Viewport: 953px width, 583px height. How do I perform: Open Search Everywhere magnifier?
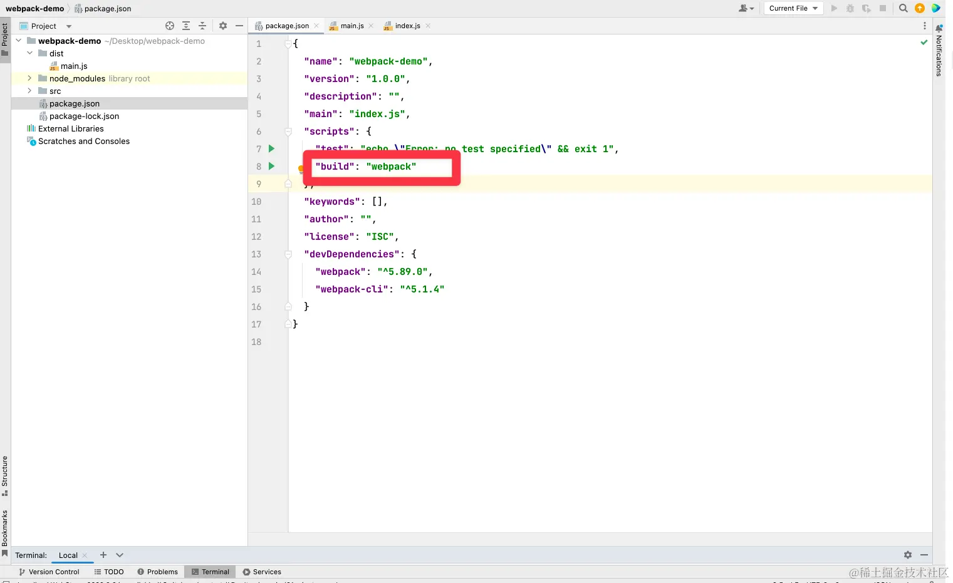[x=904, y=8]
